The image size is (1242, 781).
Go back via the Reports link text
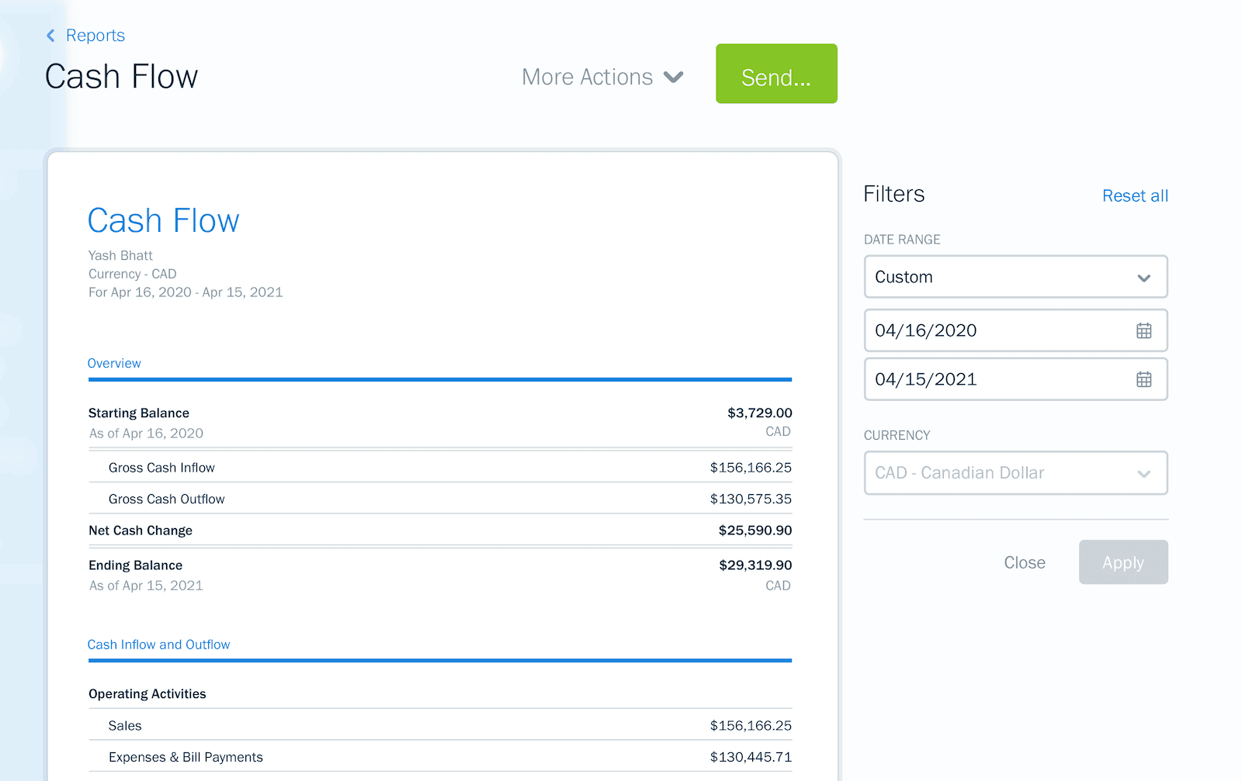click(95, 36)
